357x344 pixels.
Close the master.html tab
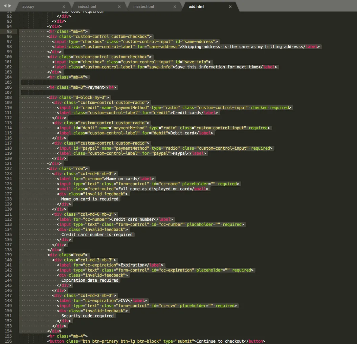coord(175,7)
